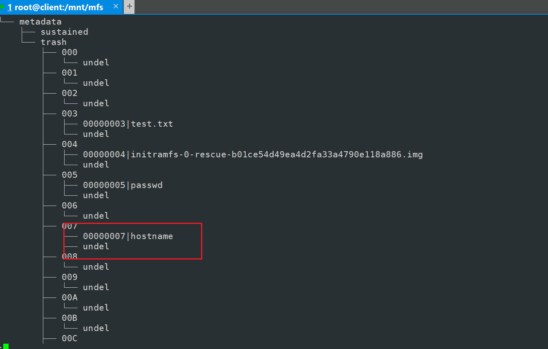Click the 008 directory line
548x349 pixels.
69,257
